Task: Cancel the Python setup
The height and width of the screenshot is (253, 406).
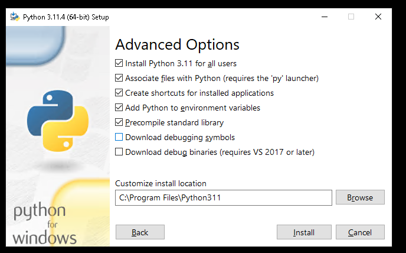Action: 360,232
